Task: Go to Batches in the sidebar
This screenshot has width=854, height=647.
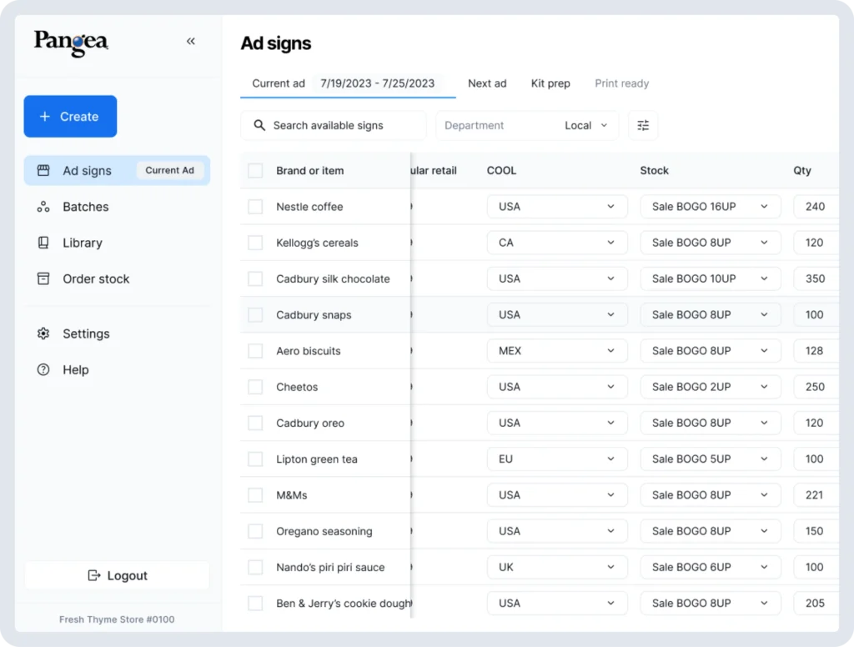Action: coord(117,207)
